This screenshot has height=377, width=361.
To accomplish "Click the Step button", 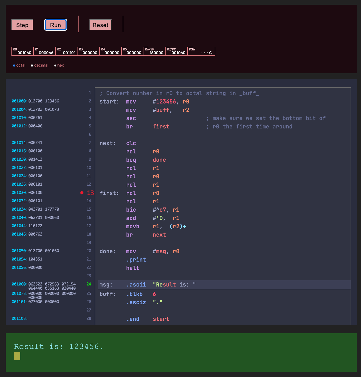I will click(x=22, y=25).
